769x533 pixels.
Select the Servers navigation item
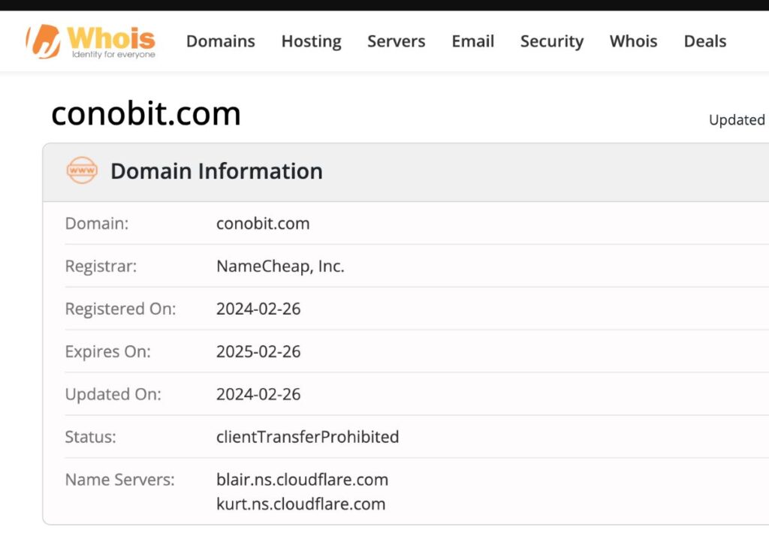[396, 41]
